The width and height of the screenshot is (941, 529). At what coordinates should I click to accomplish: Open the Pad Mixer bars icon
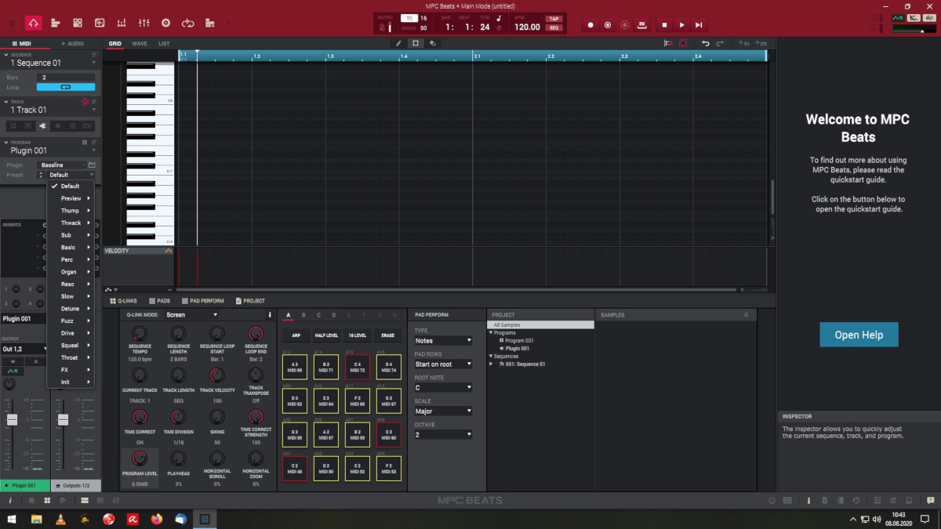pyautogui.click(x=122, y=24)
